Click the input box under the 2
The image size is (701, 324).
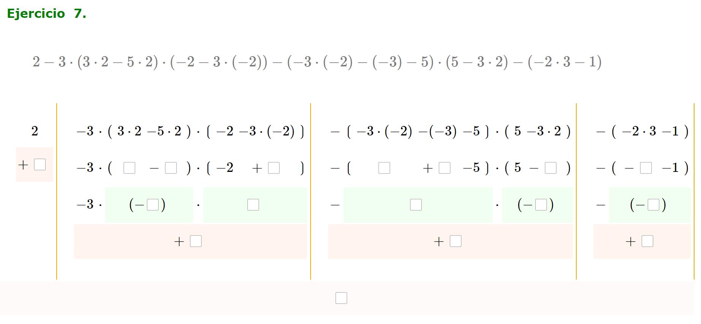[x=40, y=165]
